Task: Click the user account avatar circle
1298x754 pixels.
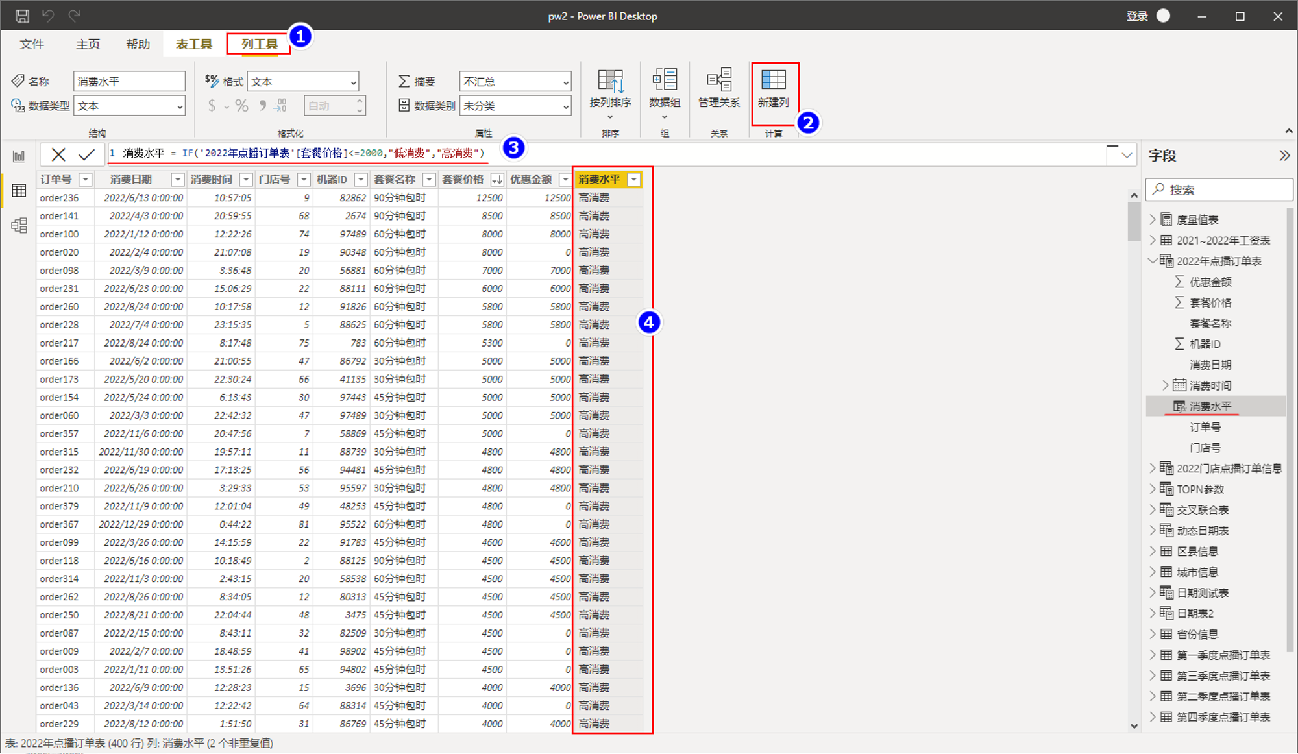Action: coord(1163,16)
